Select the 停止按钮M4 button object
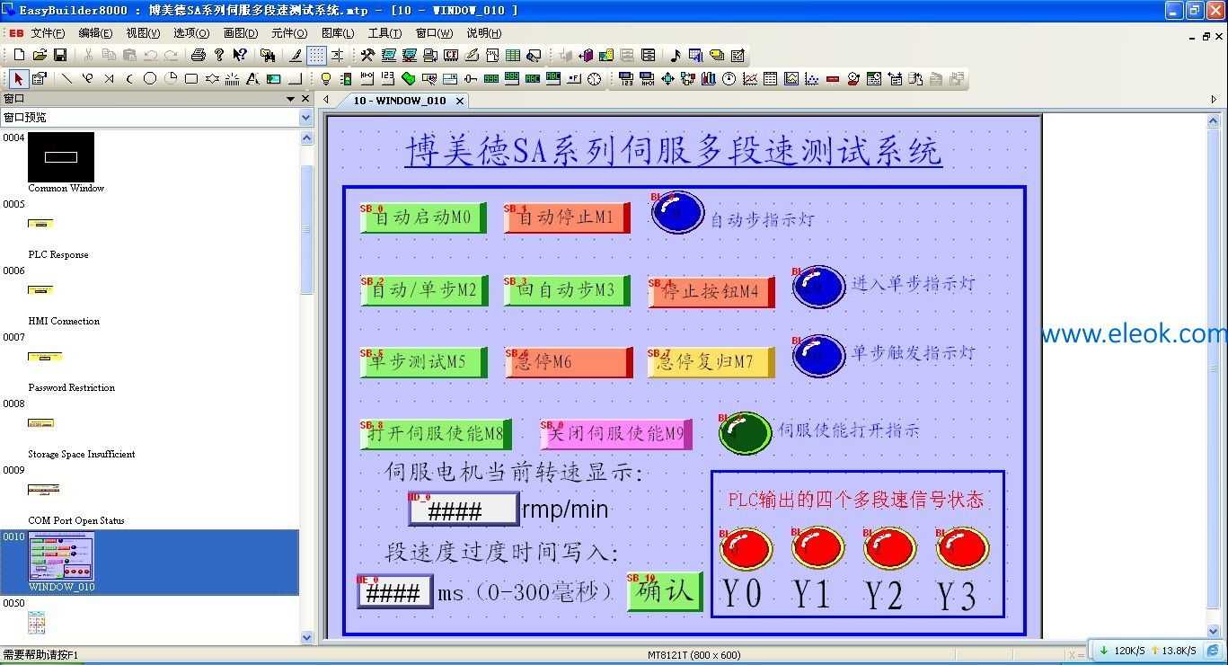Image resolution: width=1228 pixels, height=665 pixels. click(711, 292)
